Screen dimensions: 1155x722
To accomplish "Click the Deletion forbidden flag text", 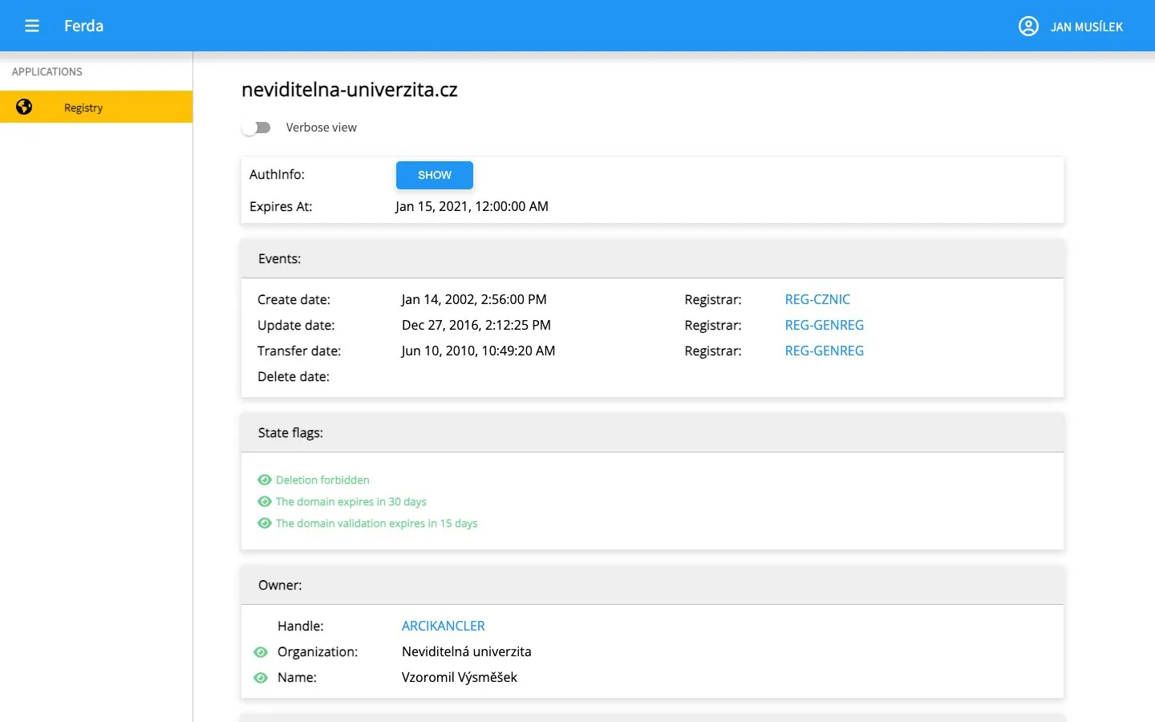I will point(322,480).
